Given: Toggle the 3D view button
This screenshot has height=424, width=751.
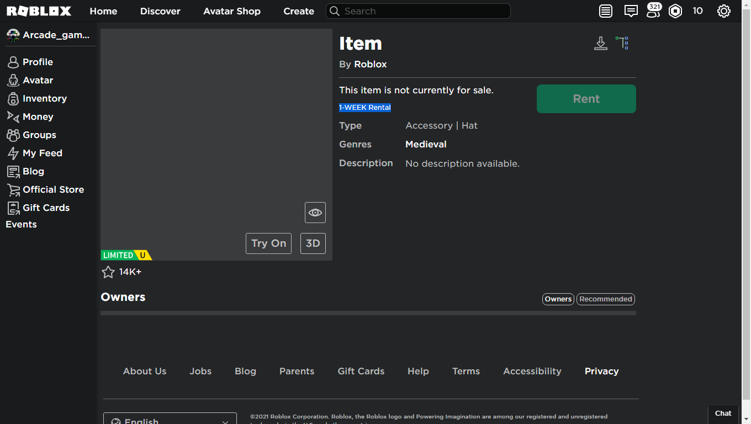Looking at the screenshot, I should [313, 243].
